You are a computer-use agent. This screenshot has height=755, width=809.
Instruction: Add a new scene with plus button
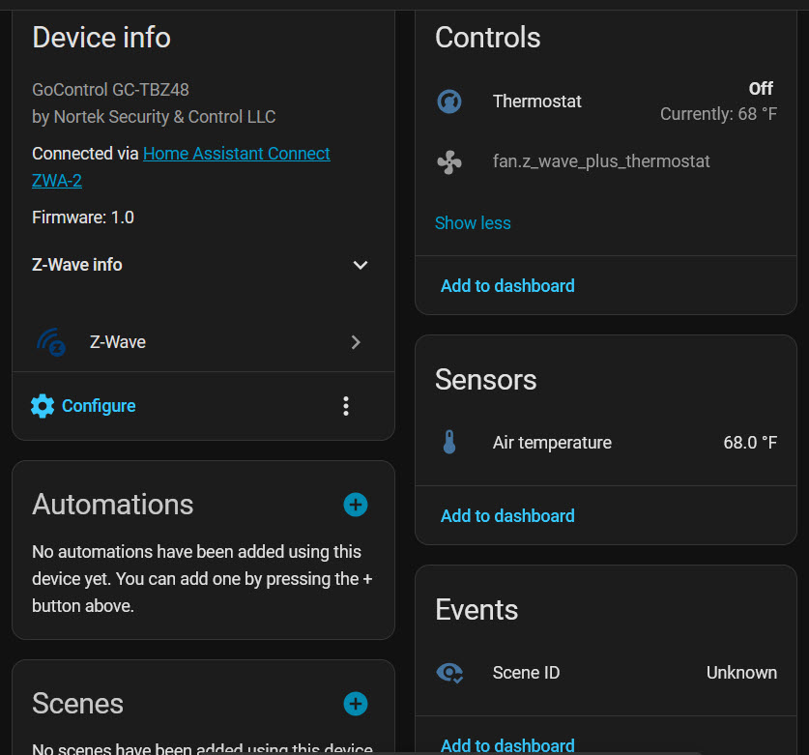356,704
